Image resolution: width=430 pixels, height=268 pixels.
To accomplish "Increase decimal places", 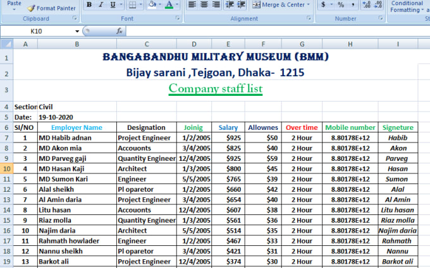I will [367, 4].
